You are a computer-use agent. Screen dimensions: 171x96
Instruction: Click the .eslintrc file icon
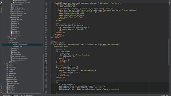[7, 71]
